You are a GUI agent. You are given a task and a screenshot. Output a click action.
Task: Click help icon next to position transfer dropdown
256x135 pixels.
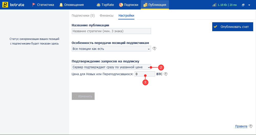coord(154,49)
